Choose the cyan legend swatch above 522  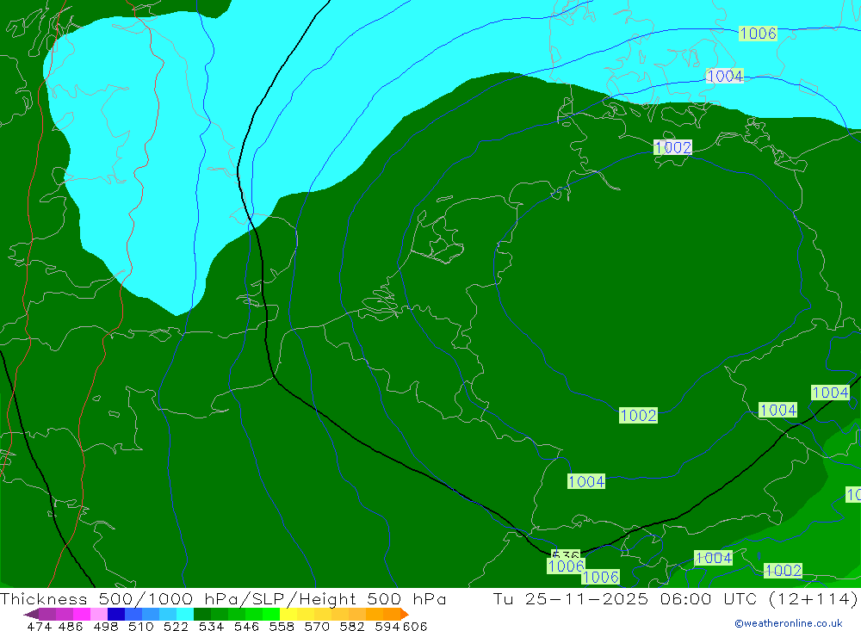185,614
